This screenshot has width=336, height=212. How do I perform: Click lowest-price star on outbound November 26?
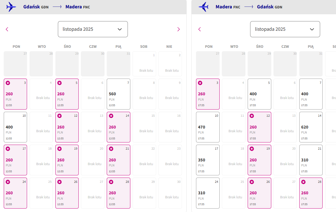click(59, 182)
